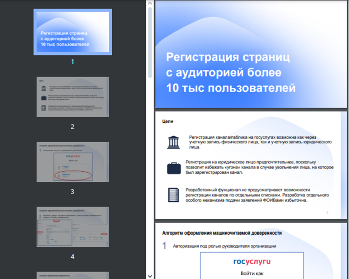This screenshot has width=349, height=279.
Task: Click the briefcase icon on Цели slide
Action: click(x=174, y=168)
